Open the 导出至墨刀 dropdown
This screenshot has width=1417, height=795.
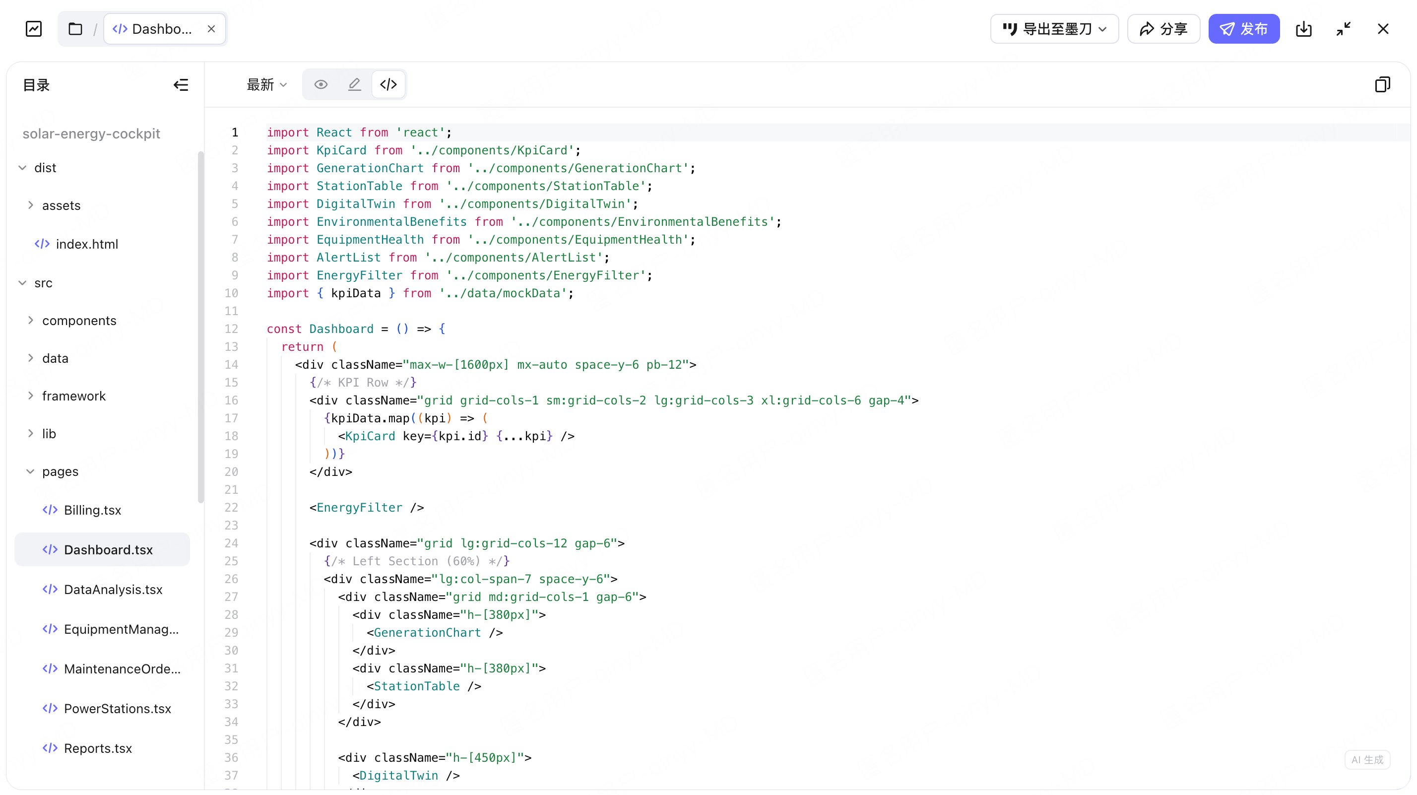(1054, 29)
